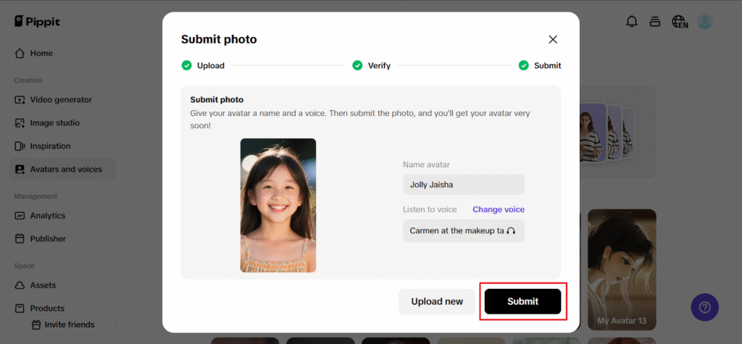Click the Publisher calendar icon
Screen dimensions: 742x344
point(20,239)
